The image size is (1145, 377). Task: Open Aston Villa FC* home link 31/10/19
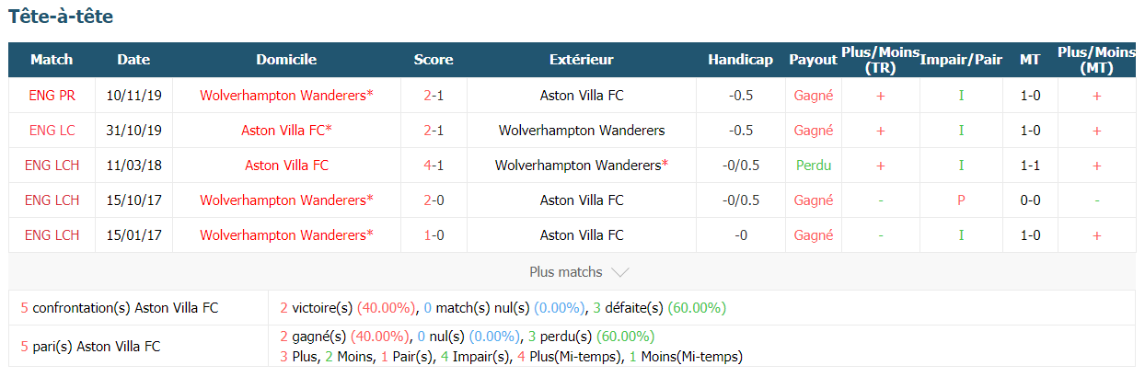(286, 130)
